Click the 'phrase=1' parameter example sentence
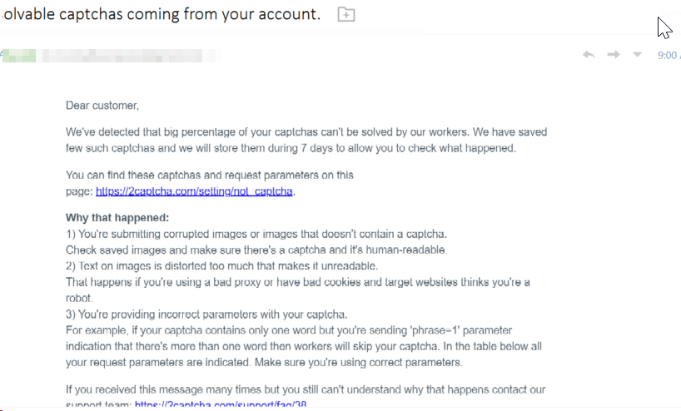 304,346
